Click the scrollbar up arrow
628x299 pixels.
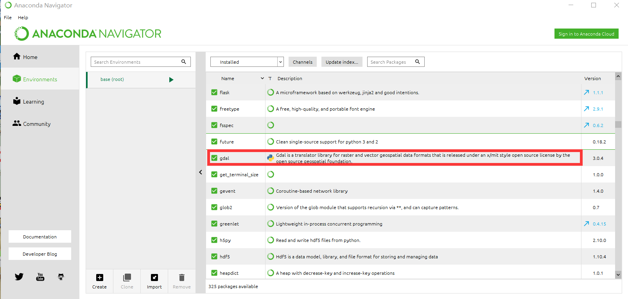(x=618, y=76)
